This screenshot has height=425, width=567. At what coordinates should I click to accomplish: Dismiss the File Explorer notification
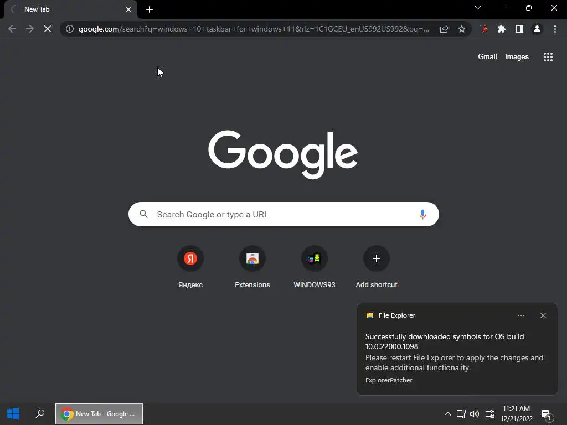[543, 315]
